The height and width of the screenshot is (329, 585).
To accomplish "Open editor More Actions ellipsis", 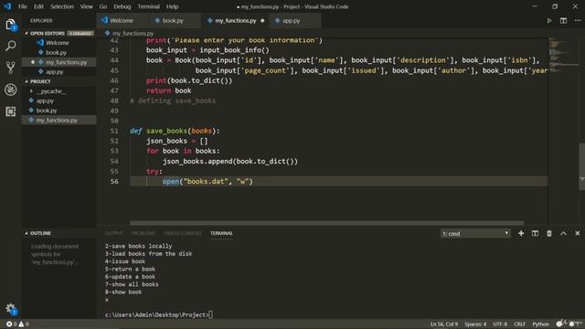I will [577, 20].
